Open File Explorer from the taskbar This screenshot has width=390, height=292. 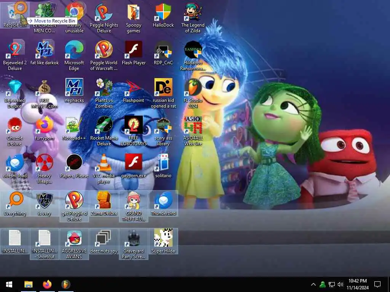point(28,284)
